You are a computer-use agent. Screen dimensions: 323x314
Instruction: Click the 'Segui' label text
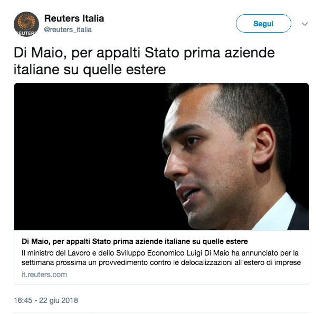pos(263,24)
